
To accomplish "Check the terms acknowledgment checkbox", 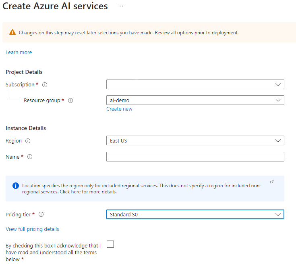I will pyautogui.click(x=110, y=244).
